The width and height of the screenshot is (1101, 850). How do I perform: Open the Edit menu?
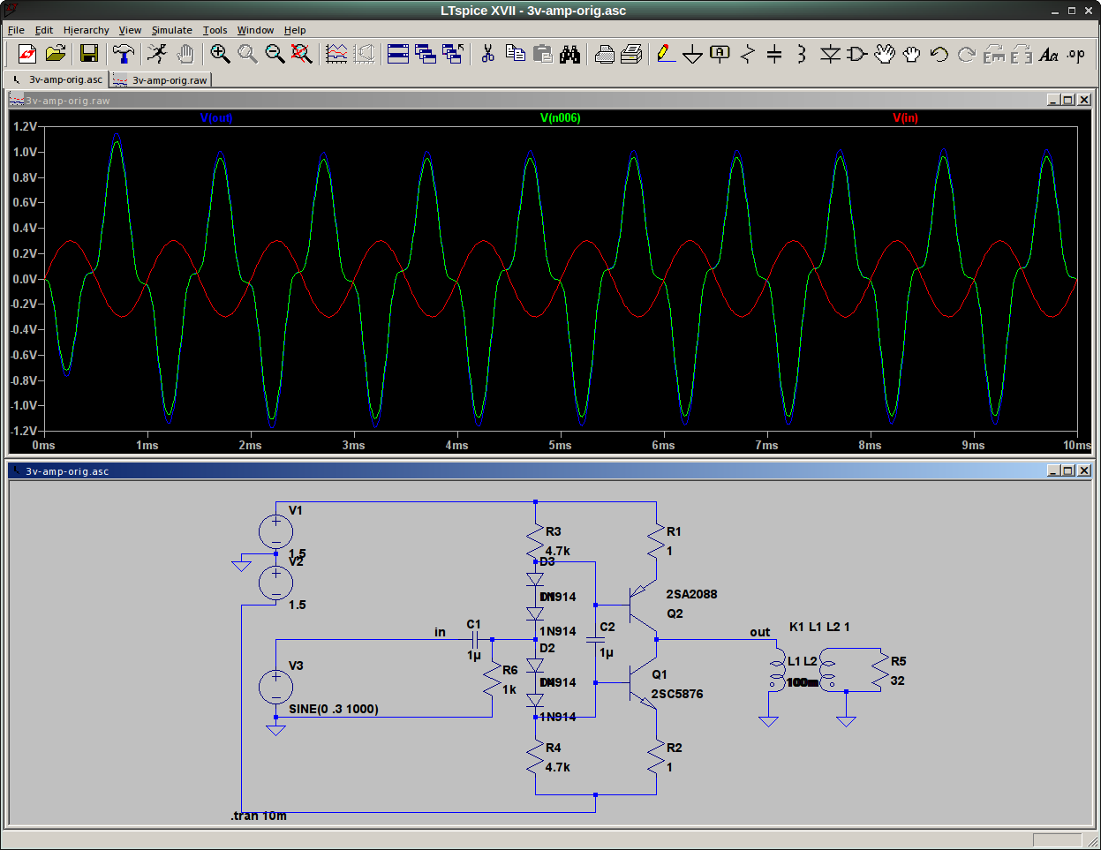[44, 30]
